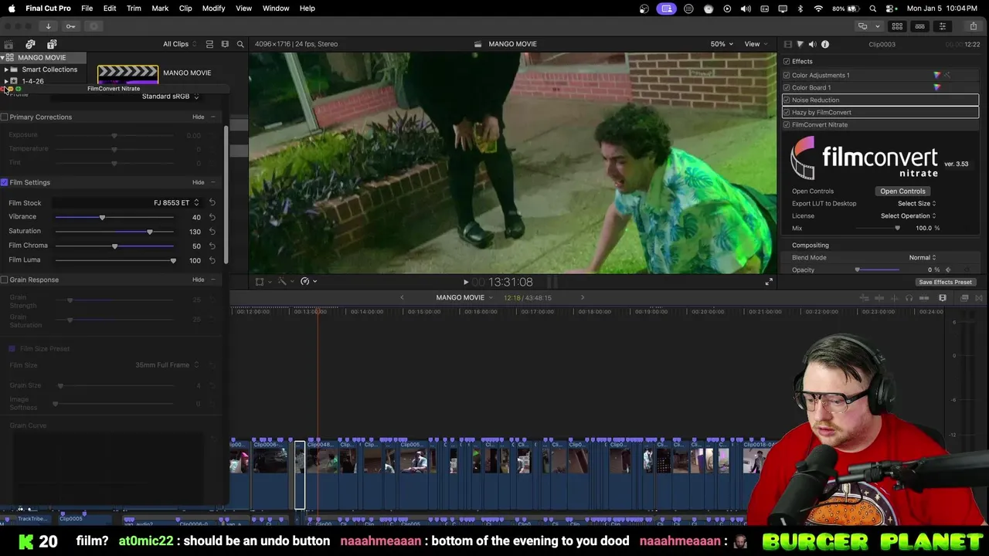Open the retime speed menu under viewer
The image size is (989, 556).
pyautogui.click(x=309, y=282)
